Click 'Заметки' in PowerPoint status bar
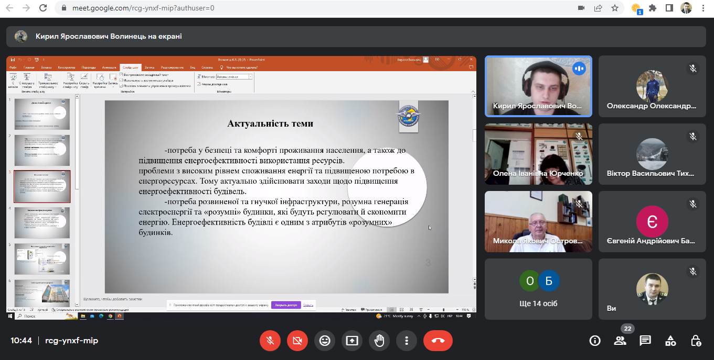This screenshot has width=714, height=360. tap(348, 310)
